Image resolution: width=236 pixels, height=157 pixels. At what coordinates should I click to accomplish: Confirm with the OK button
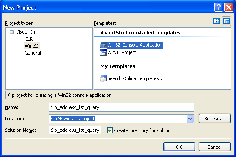pyautogui.click(x=179, y=147)
